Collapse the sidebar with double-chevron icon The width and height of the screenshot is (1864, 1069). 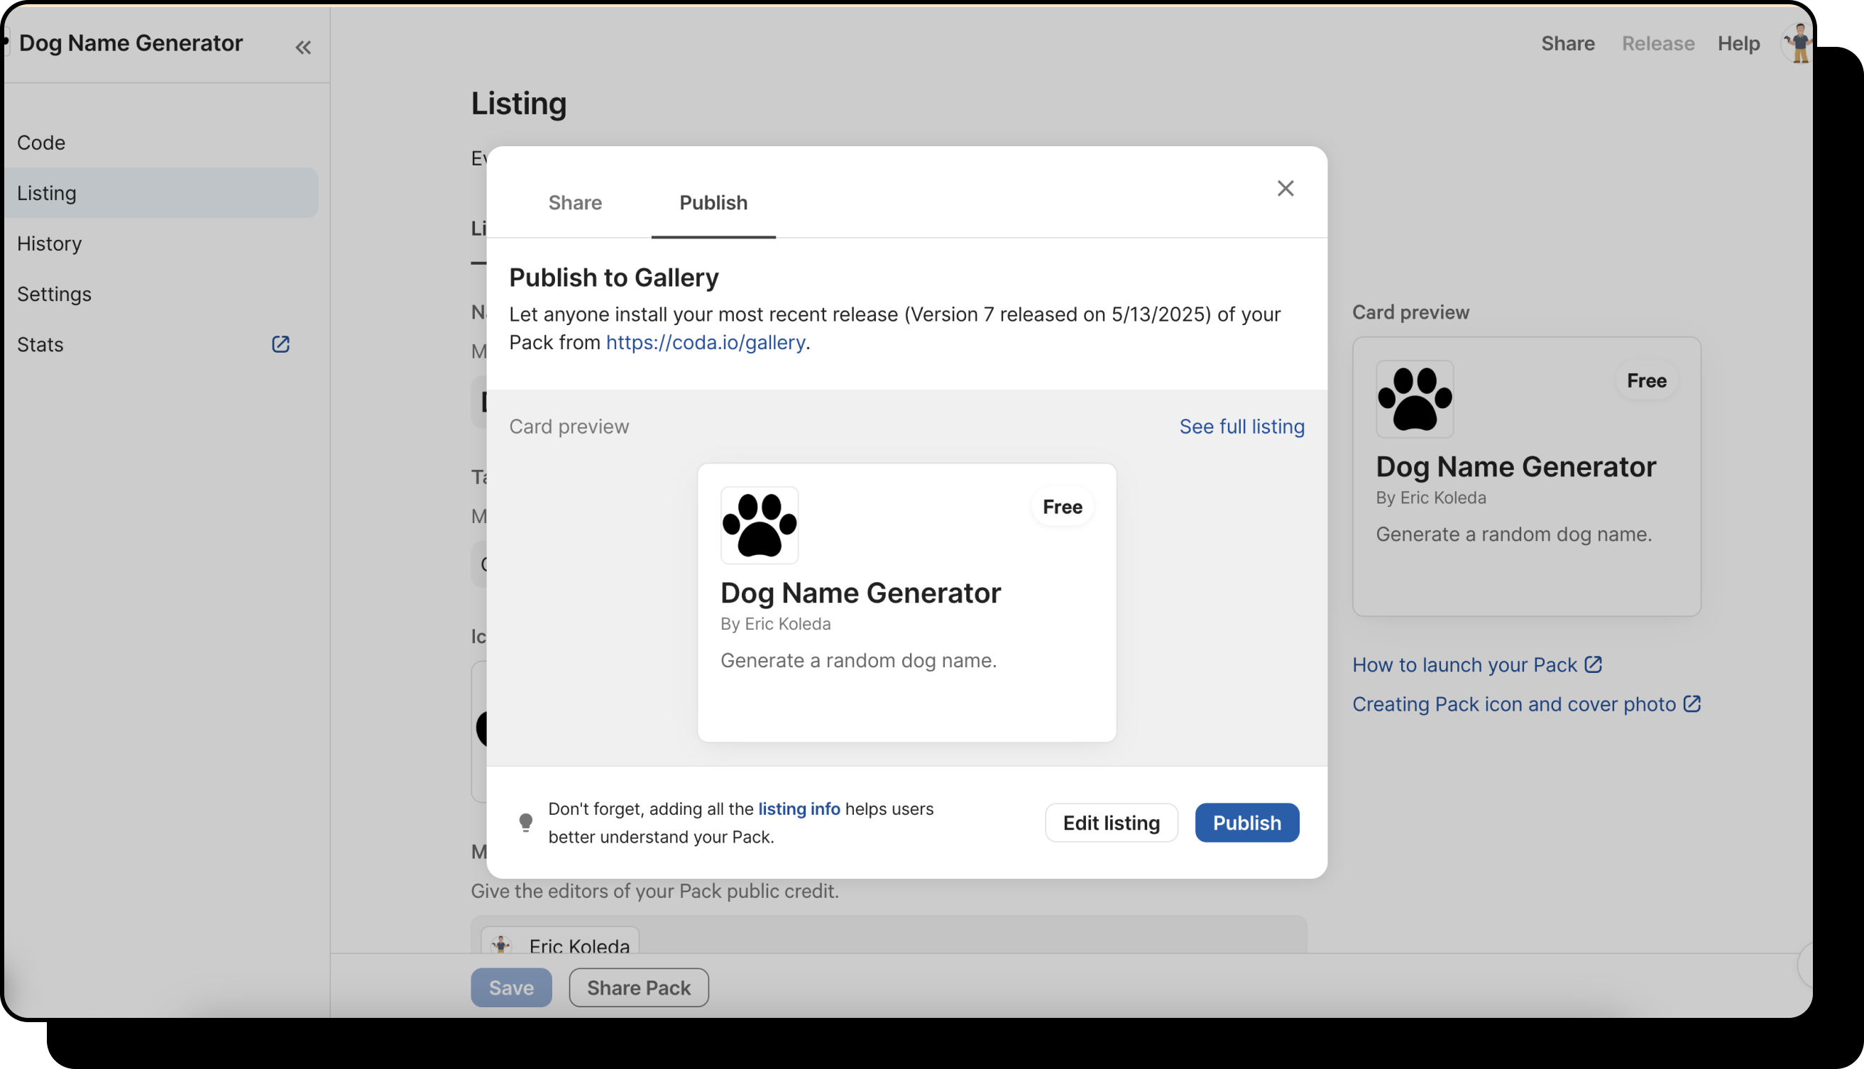click(303, 48)
